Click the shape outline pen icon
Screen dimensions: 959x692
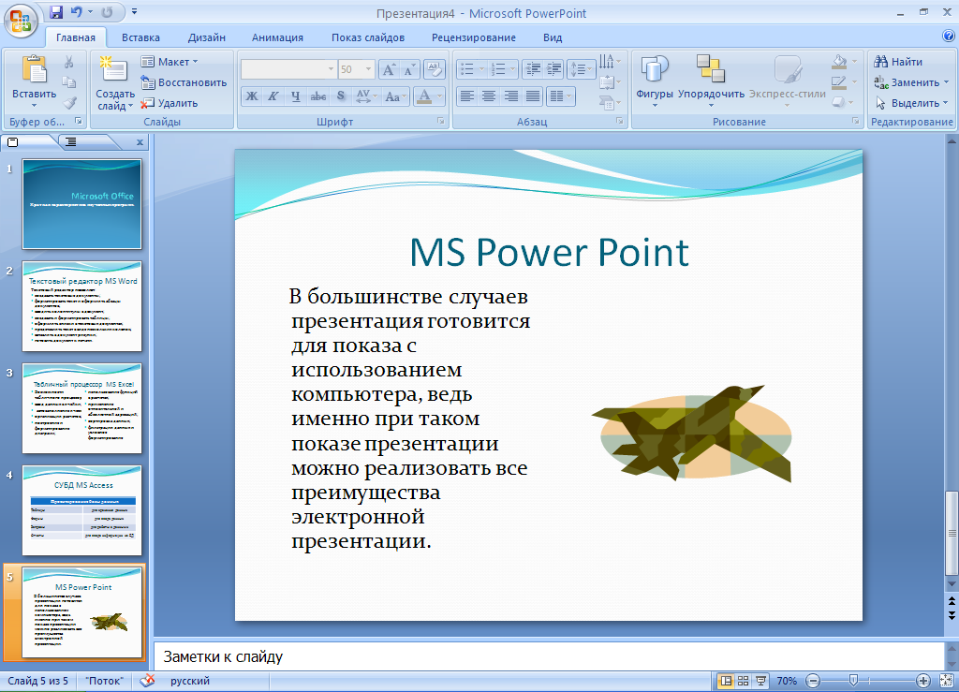(x=839, y=81)
